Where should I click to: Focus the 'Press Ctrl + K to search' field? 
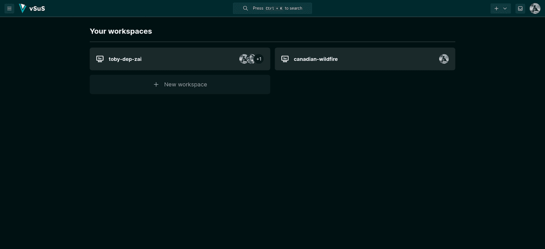(x=277, y=8)
